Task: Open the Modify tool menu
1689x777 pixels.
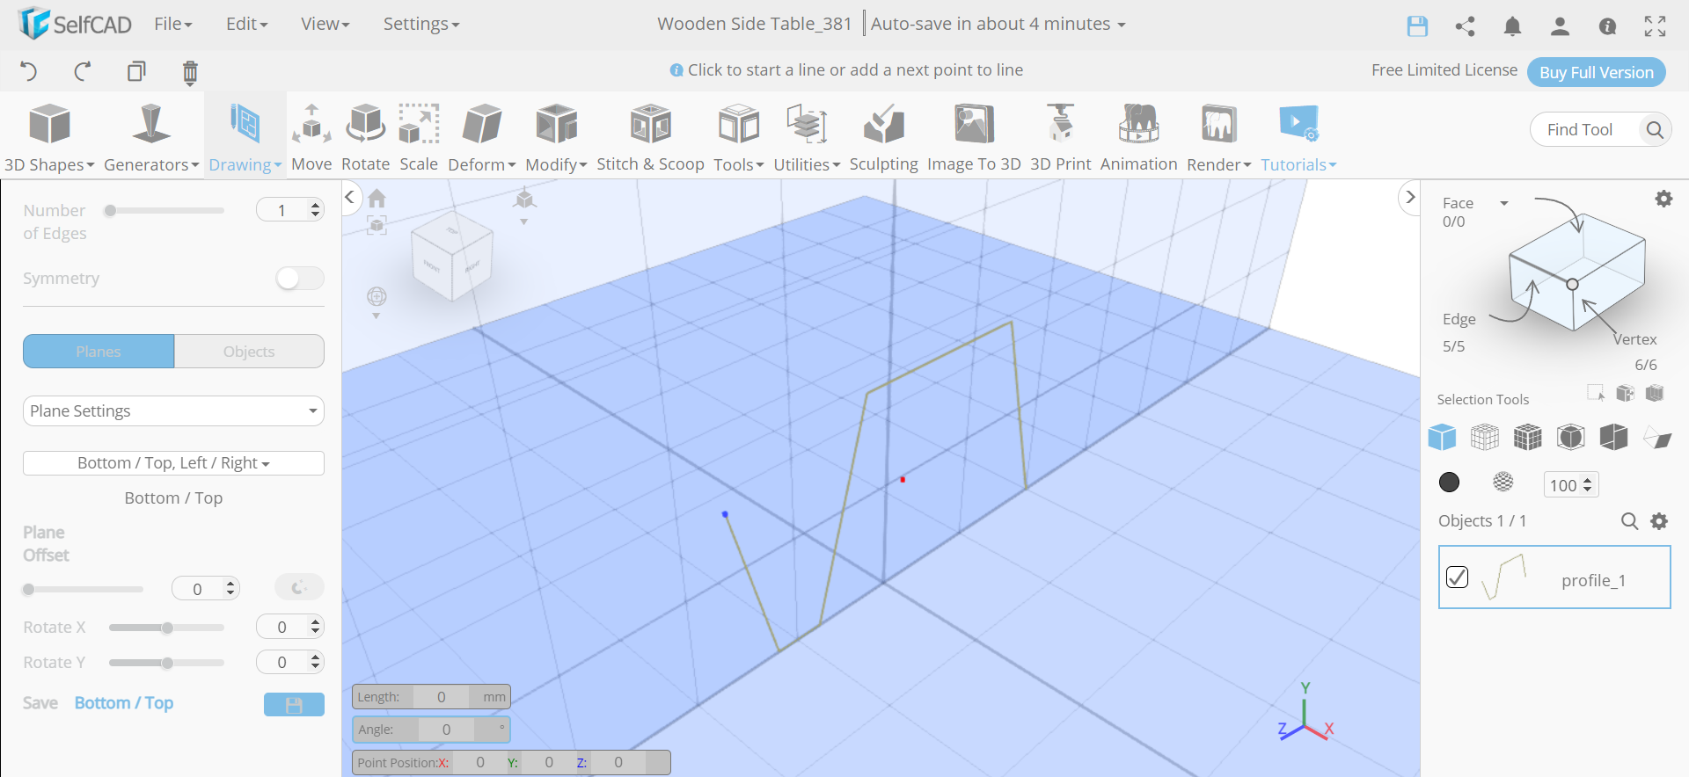Action: 556,137
